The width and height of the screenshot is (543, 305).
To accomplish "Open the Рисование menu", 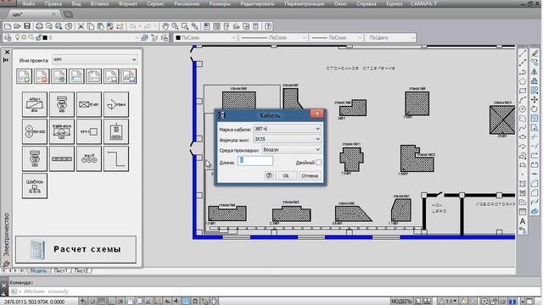I will pos(187,3).
